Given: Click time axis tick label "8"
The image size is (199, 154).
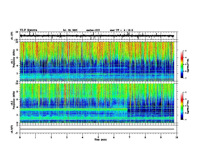Looking at the screenshot, I should 145,137.
